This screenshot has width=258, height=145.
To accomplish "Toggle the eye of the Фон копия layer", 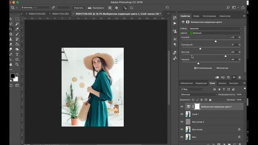I will point(182,129).
